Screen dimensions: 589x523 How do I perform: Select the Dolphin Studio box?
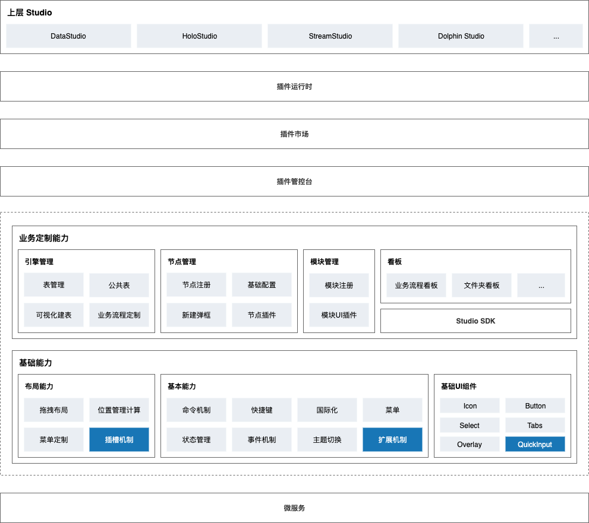pyautogui.click(x=461, y=36)
